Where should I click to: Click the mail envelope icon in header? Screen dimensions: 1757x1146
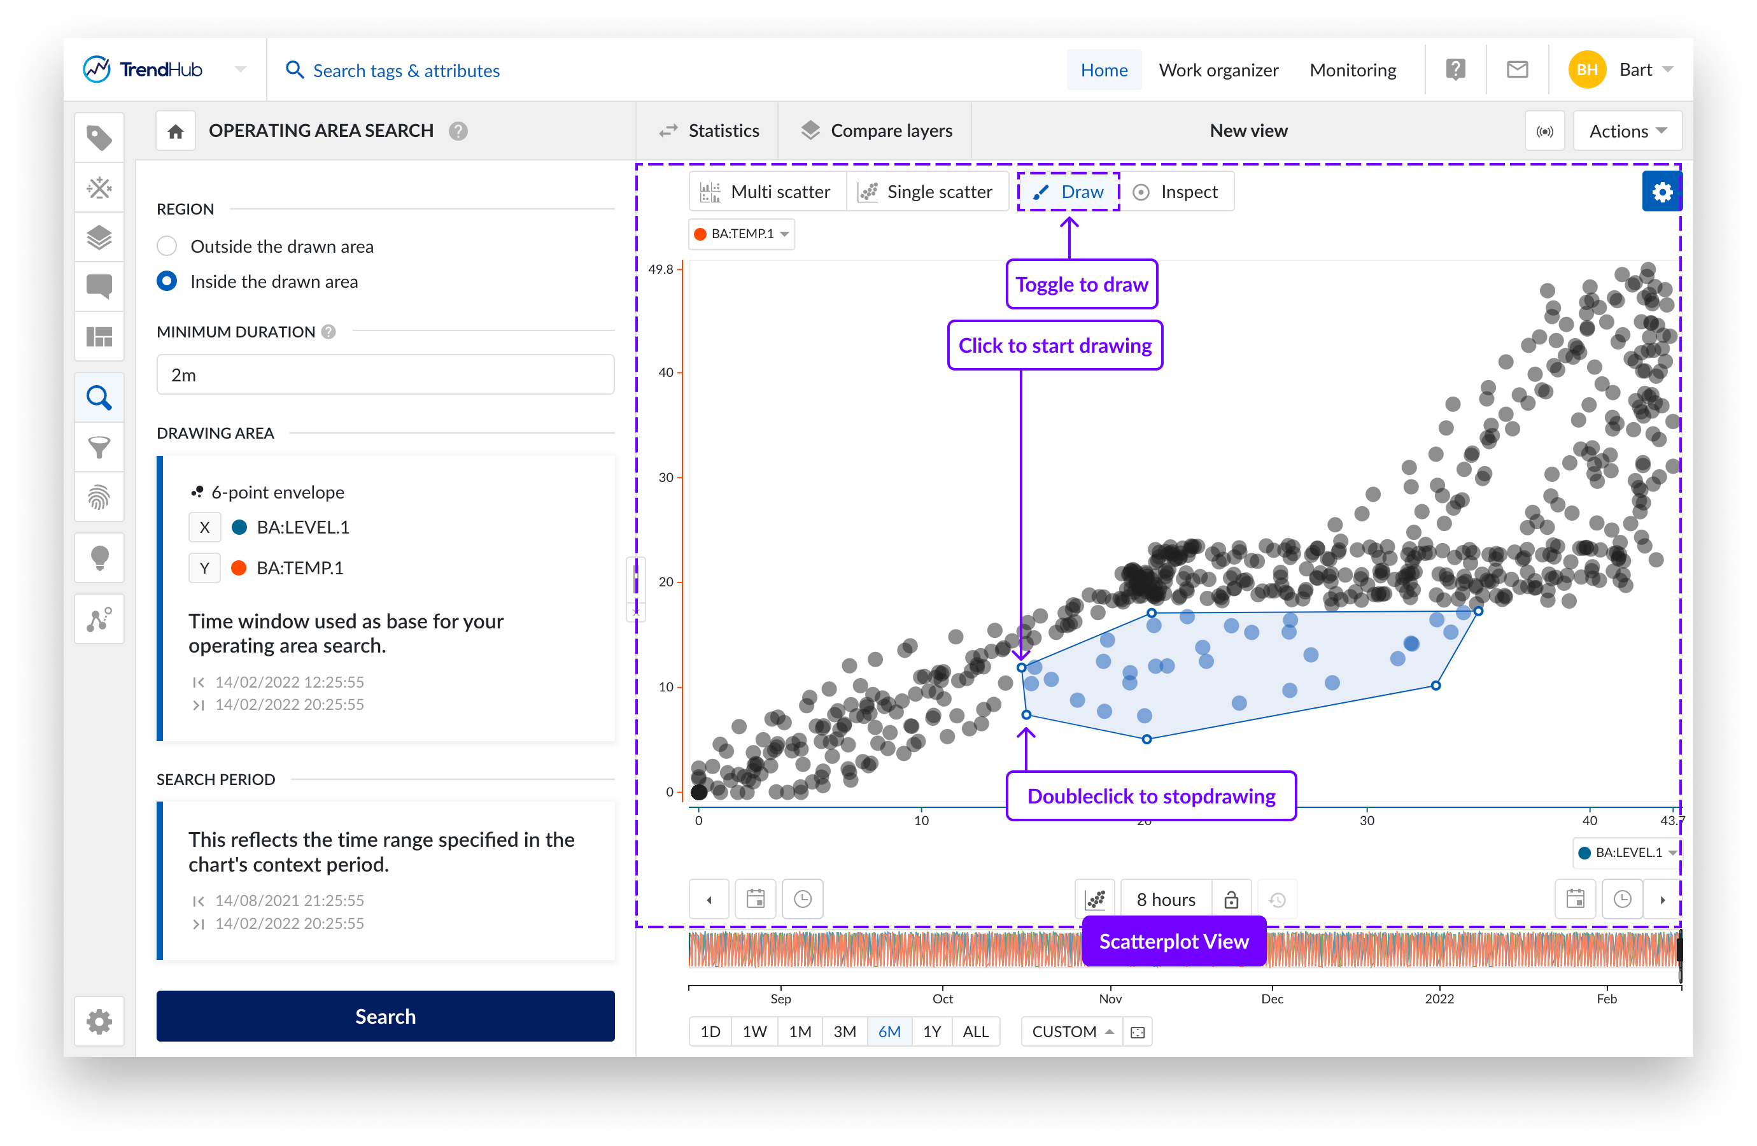point(1516,70)
